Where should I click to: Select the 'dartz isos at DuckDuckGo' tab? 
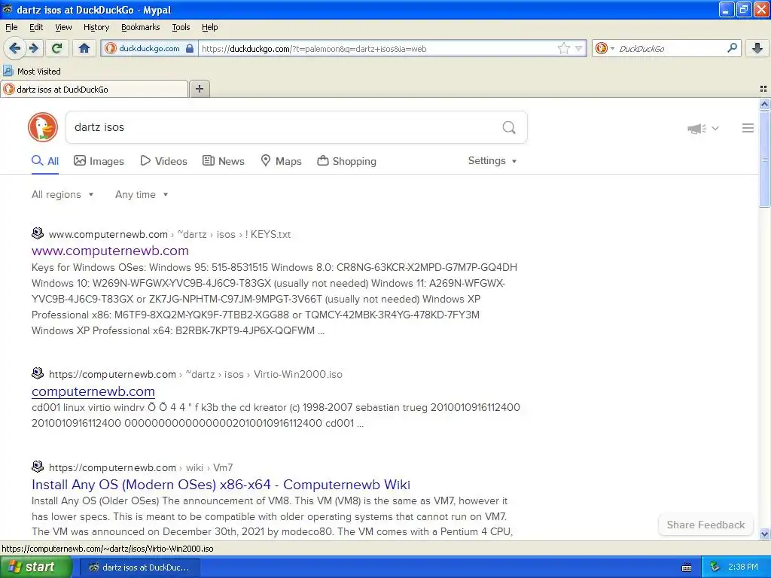point(94,89)
